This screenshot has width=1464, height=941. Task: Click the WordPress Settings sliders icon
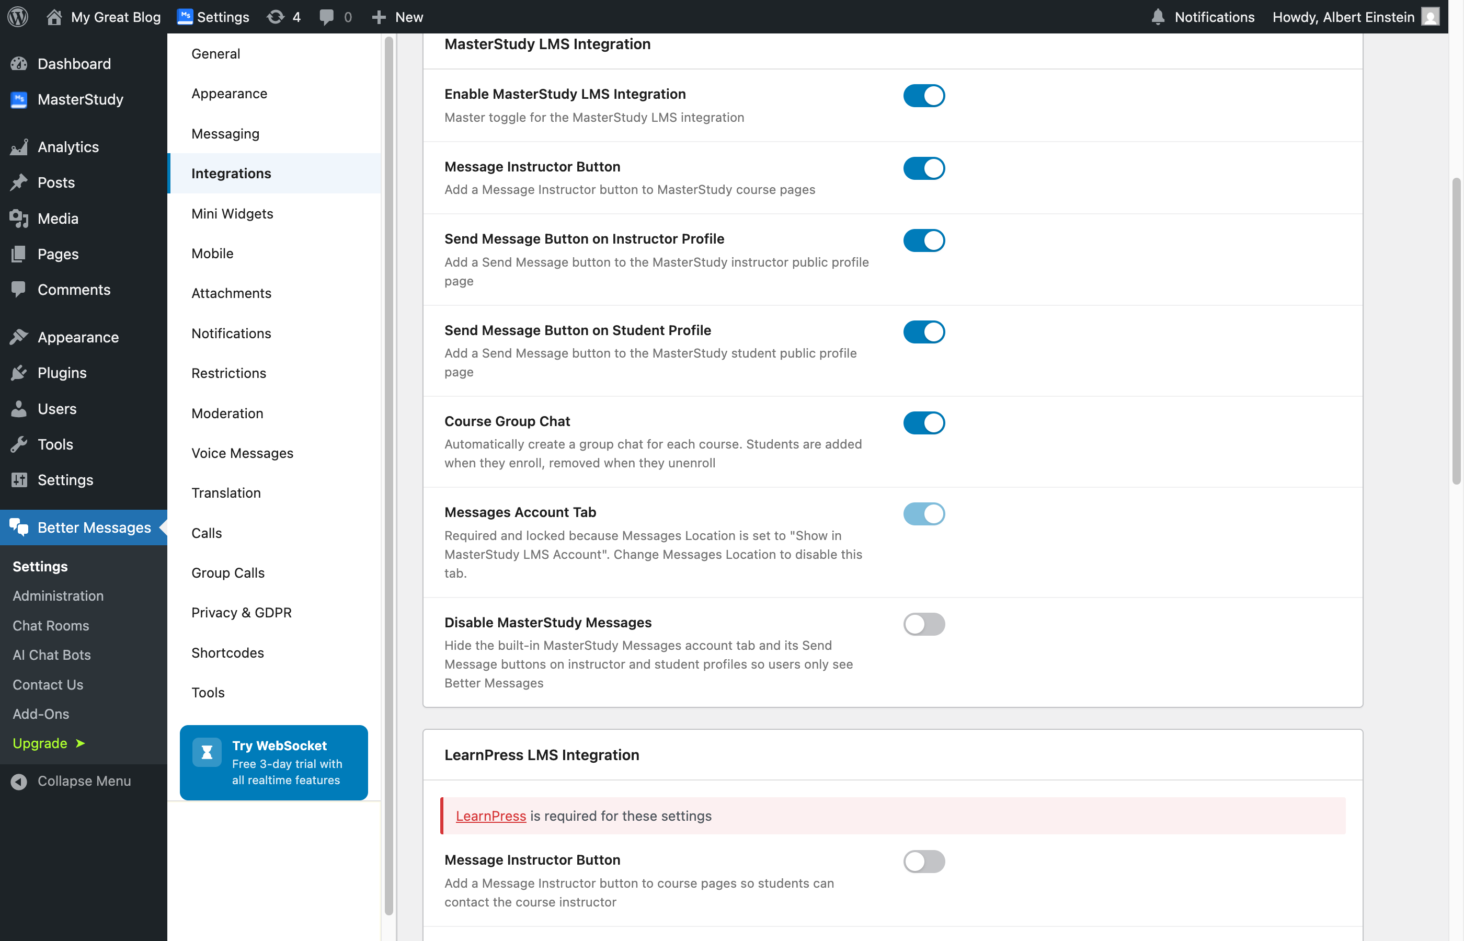(19, 480)
